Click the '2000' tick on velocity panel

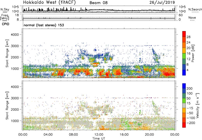15,109
